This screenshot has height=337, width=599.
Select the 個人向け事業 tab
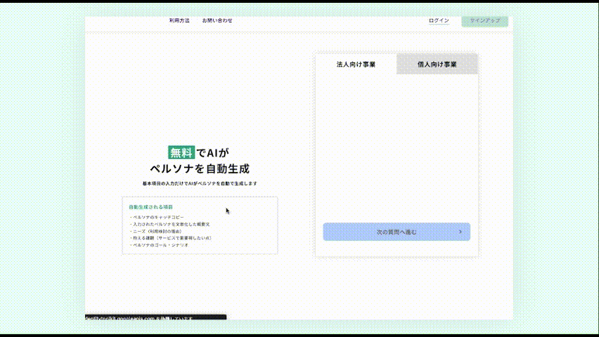point(437,64)
